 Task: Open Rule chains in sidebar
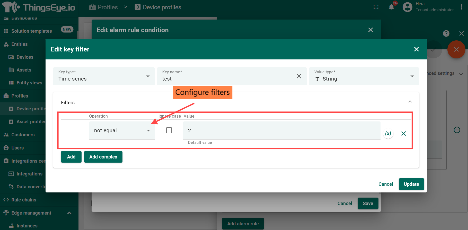coord(24,200)
